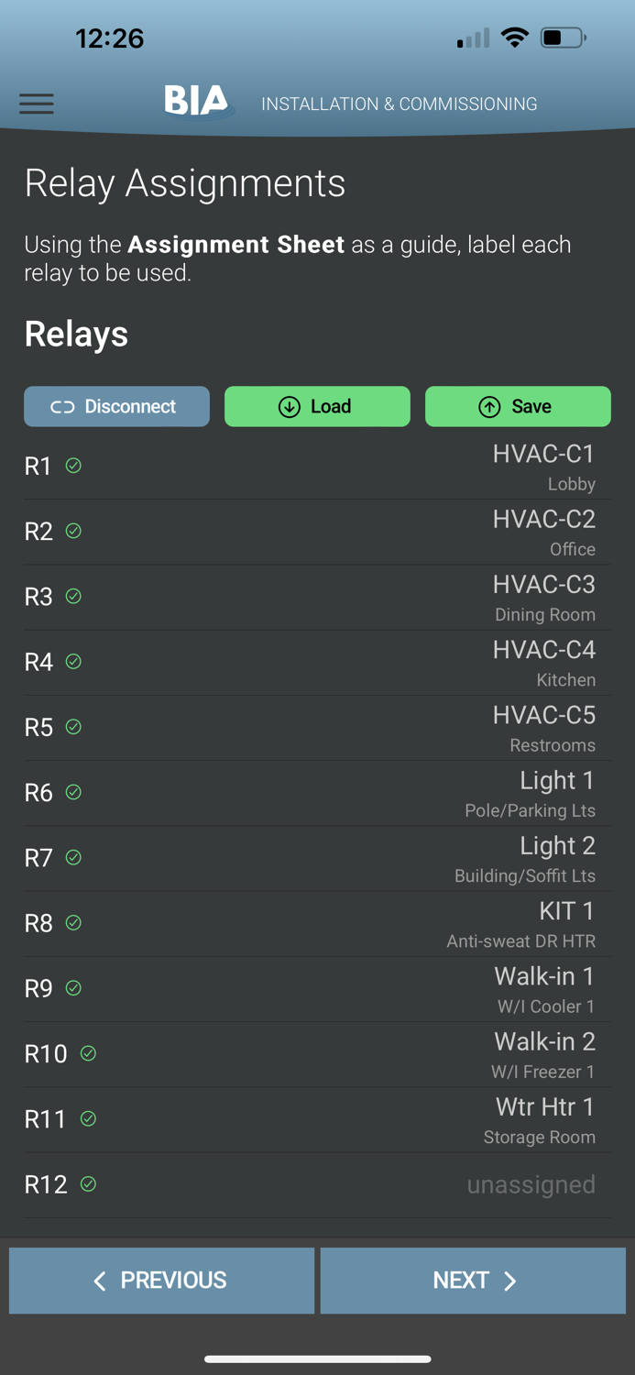Click the green status check icon next to R1
The height and width of the screenshot is (1375, 635).
73,466
